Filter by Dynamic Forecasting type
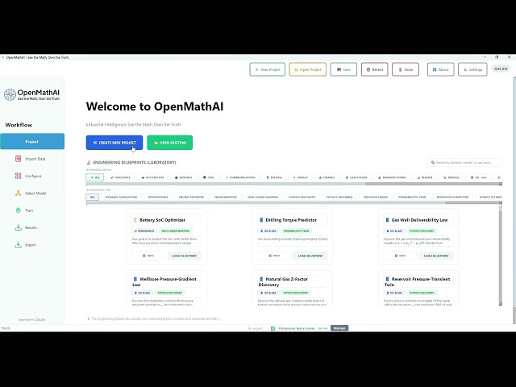 point(121,197)
